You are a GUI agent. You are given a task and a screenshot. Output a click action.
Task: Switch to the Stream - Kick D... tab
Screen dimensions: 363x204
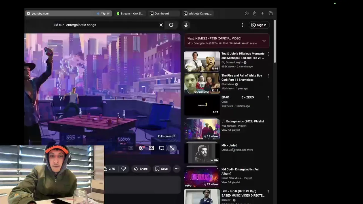point(130,13)
